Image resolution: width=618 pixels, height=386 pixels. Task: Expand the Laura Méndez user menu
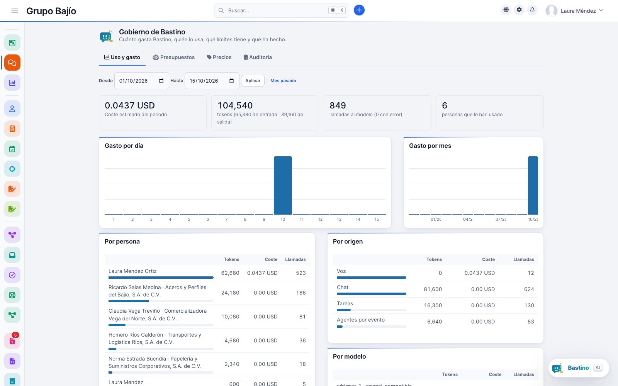(574, 11)
